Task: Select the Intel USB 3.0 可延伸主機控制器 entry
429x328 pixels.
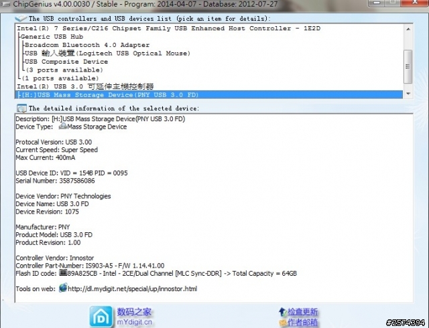Action: pyautogui.click(x=85, y=86)
